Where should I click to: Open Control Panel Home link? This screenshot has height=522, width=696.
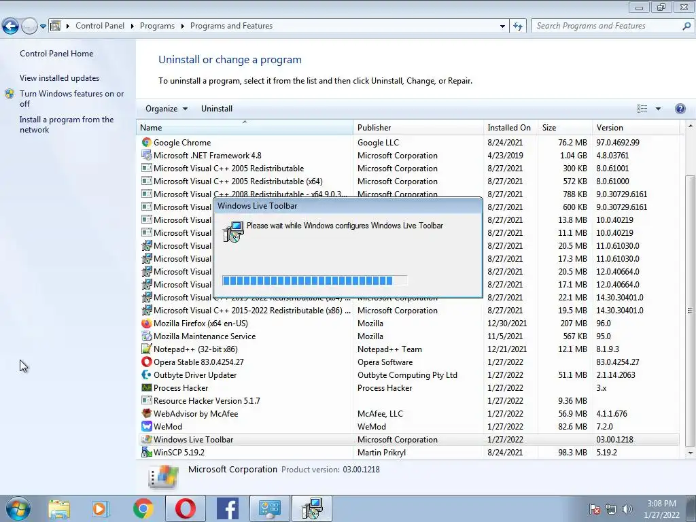pyautogui.click(x=56, y=53)
